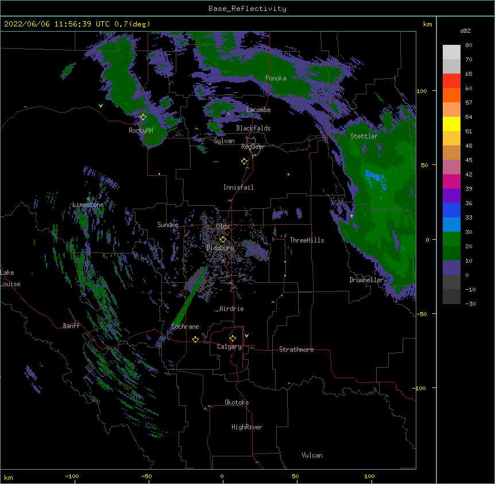The image size is (495, 484).
Task: Click the km unit label at top right
Action: click(x=427, y=24)
